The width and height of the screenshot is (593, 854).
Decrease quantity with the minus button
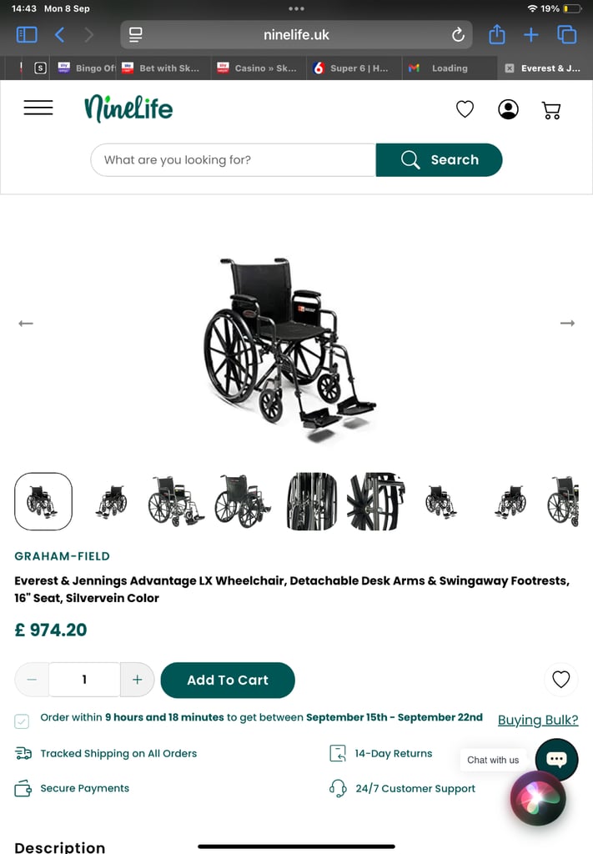pyautogui.click(x=32, y=679)
